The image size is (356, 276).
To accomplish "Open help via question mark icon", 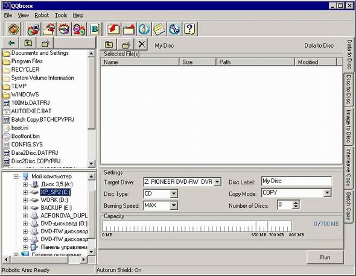I will point(190,29).
